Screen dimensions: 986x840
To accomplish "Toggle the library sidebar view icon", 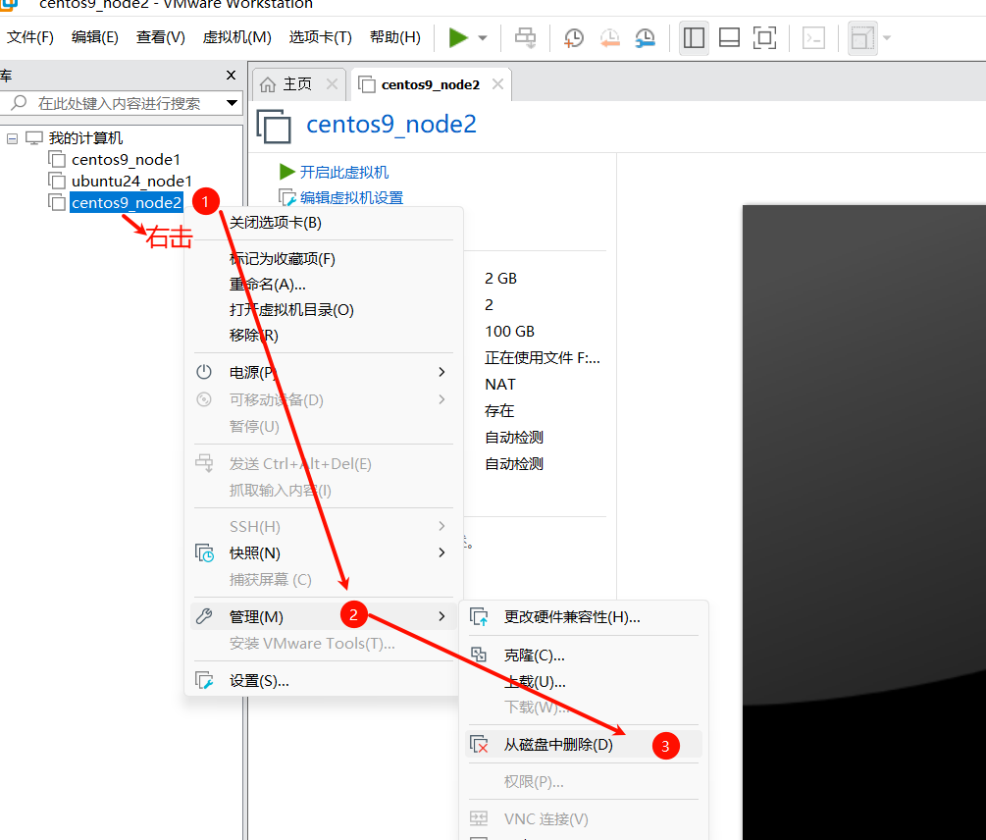I will pos(695,37).
